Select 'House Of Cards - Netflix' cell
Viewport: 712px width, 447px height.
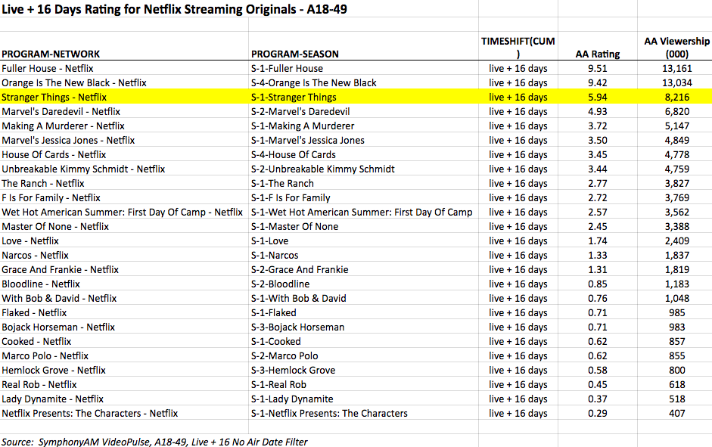point(54,155)
